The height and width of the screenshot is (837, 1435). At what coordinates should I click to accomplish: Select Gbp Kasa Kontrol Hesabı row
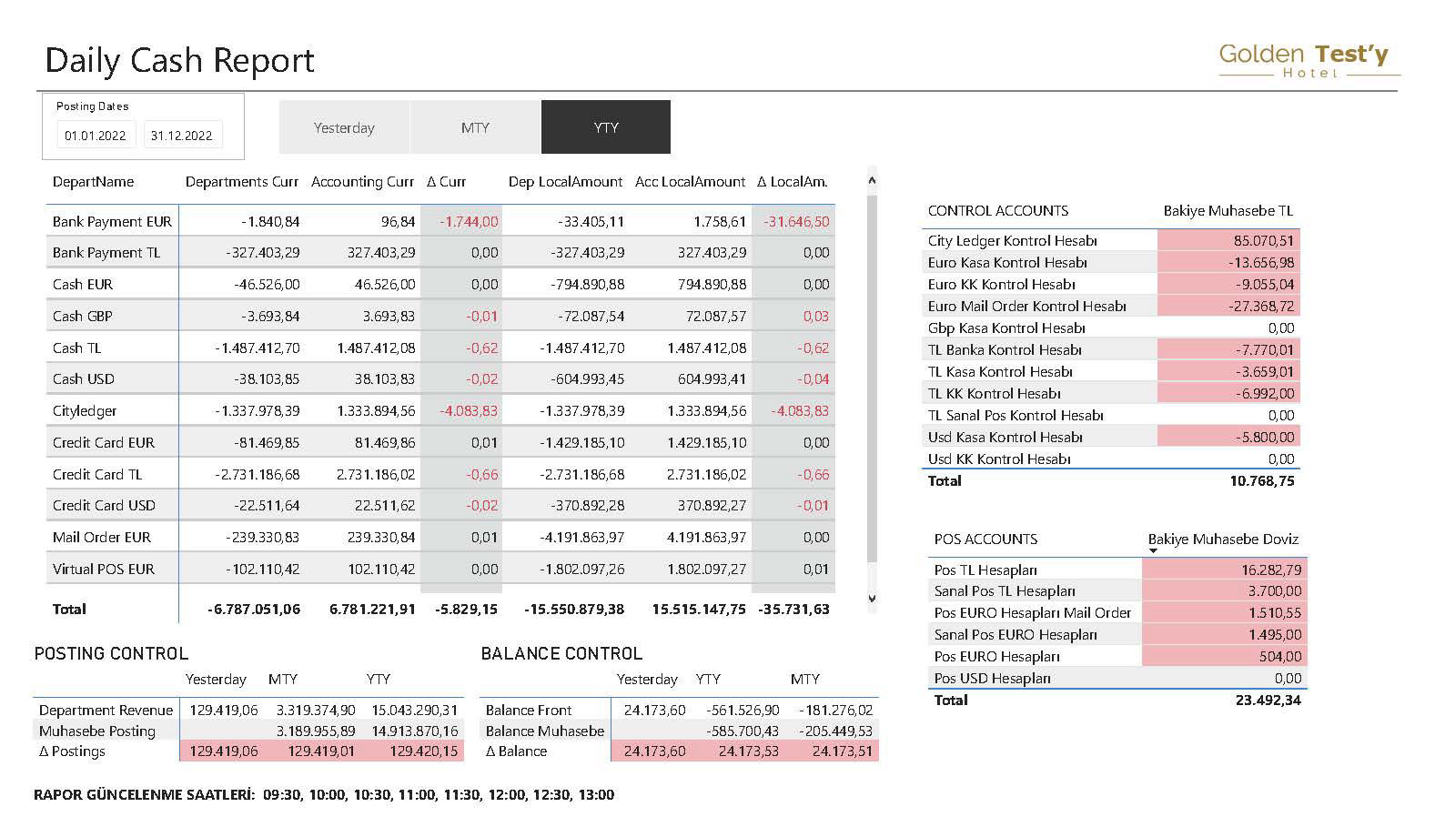tap(1111, 328)
